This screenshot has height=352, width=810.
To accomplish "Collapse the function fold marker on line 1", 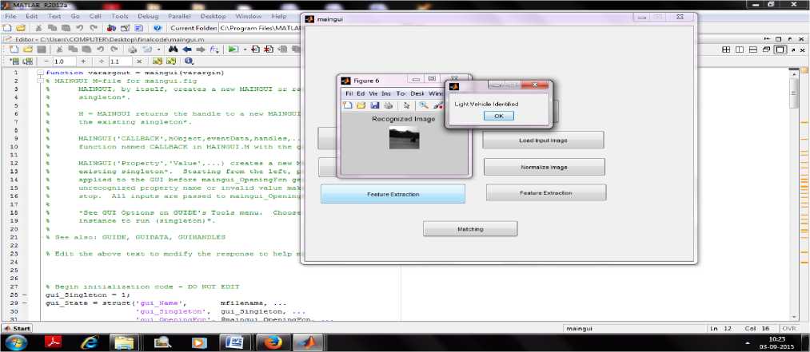I will [40, 73].
